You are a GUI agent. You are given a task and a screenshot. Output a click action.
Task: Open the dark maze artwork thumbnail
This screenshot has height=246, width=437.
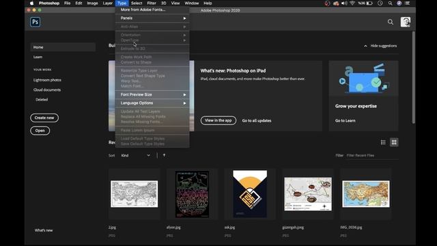pyautogui.click(x=192, y=194)
